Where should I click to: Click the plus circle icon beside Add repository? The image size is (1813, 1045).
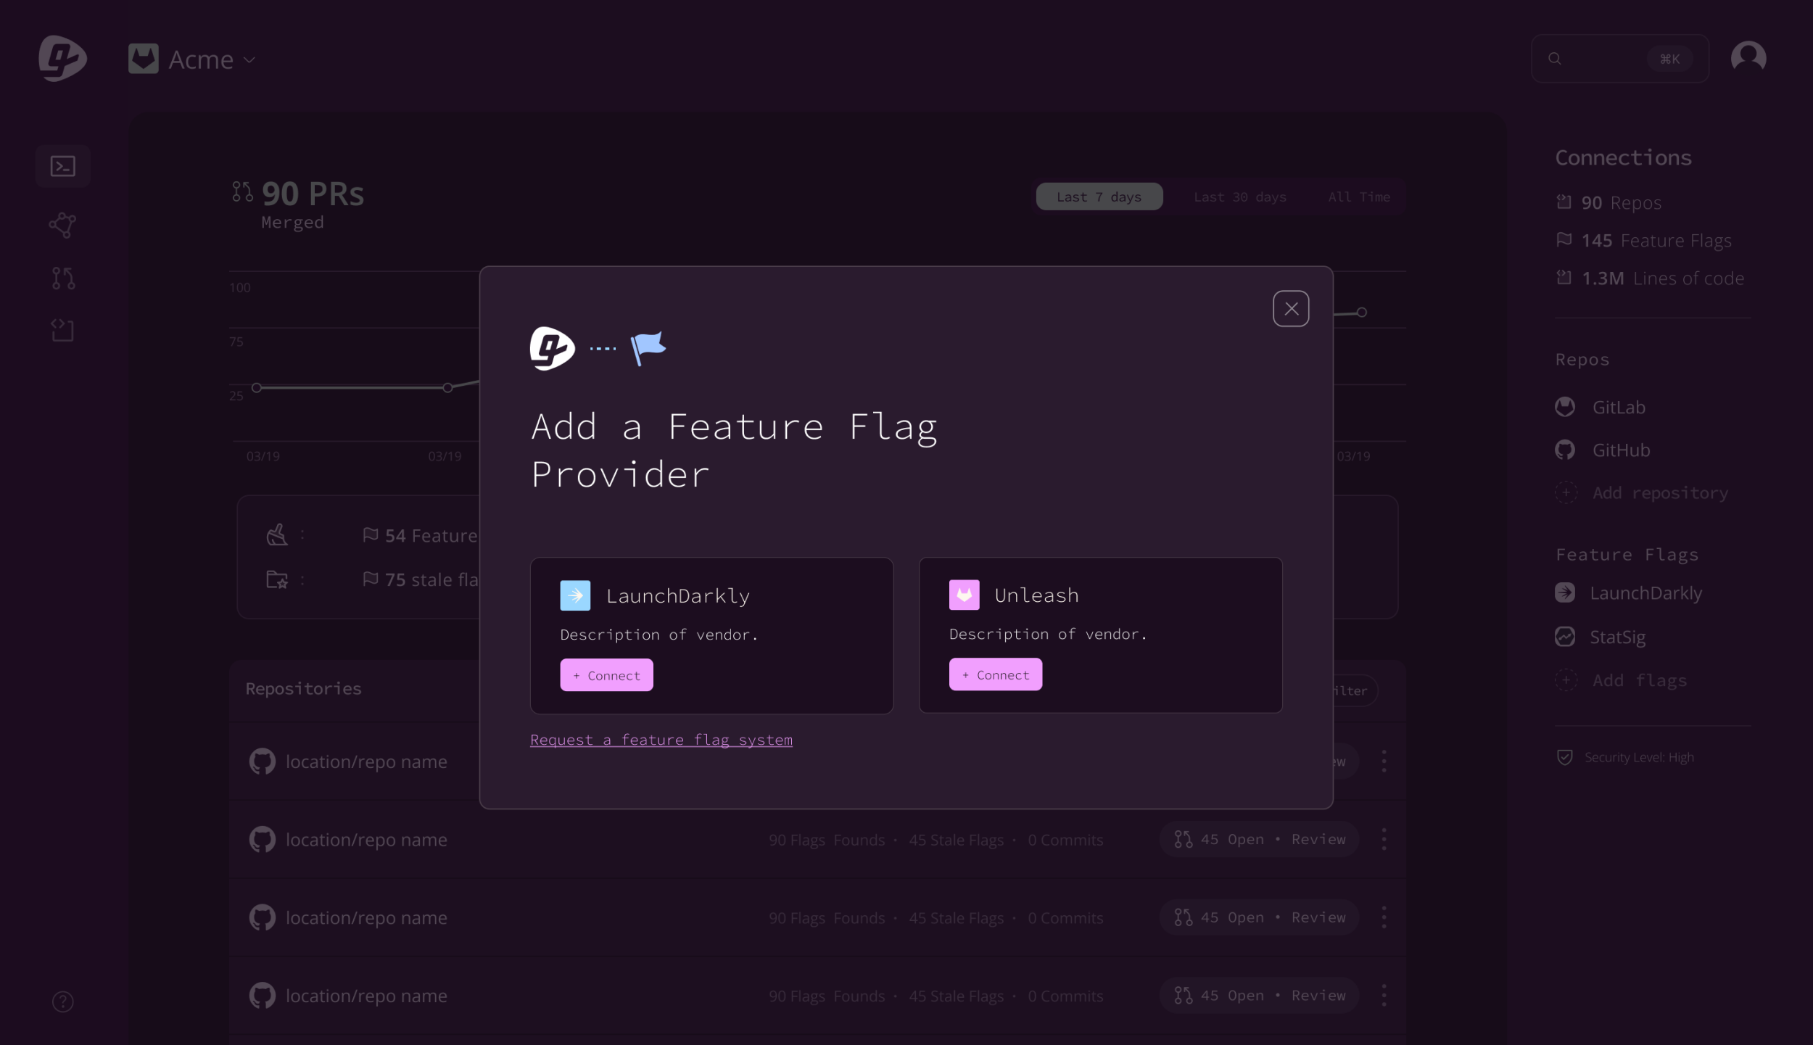pyautogui.click(x=1566, y=493)
